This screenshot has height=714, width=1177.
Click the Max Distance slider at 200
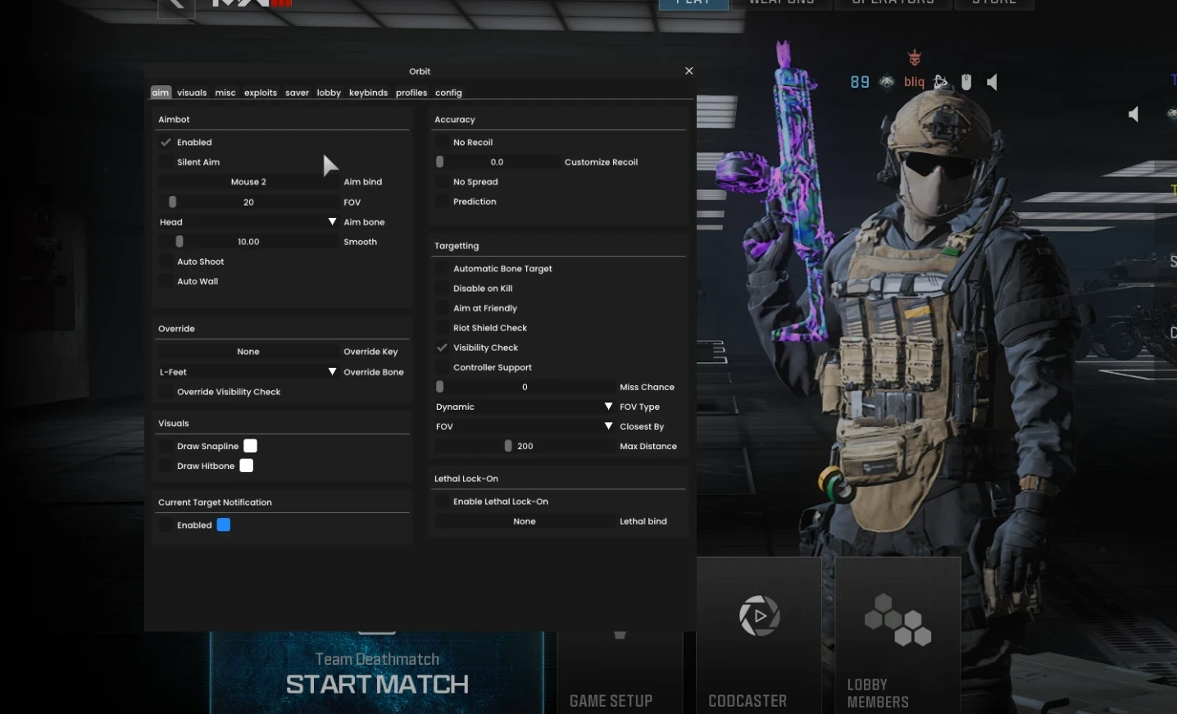click(525, 446)
